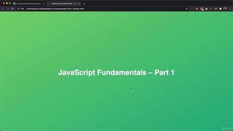Screen dimensions: 233x131
Task: Go back to the previous page
Action: (x=3, y=9)
